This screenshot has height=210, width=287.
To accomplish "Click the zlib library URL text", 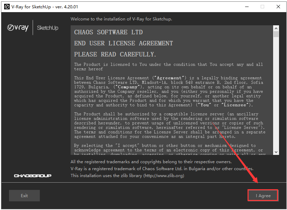I will pyautogui.click(x=164, y=176).
